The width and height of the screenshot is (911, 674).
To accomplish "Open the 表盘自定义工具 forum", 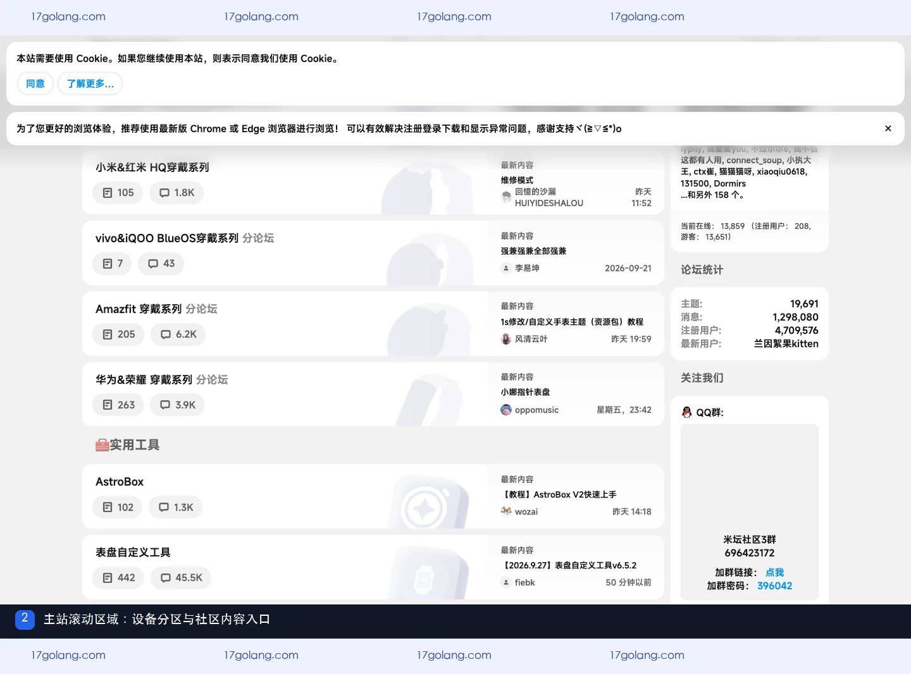I will (133, 553).
